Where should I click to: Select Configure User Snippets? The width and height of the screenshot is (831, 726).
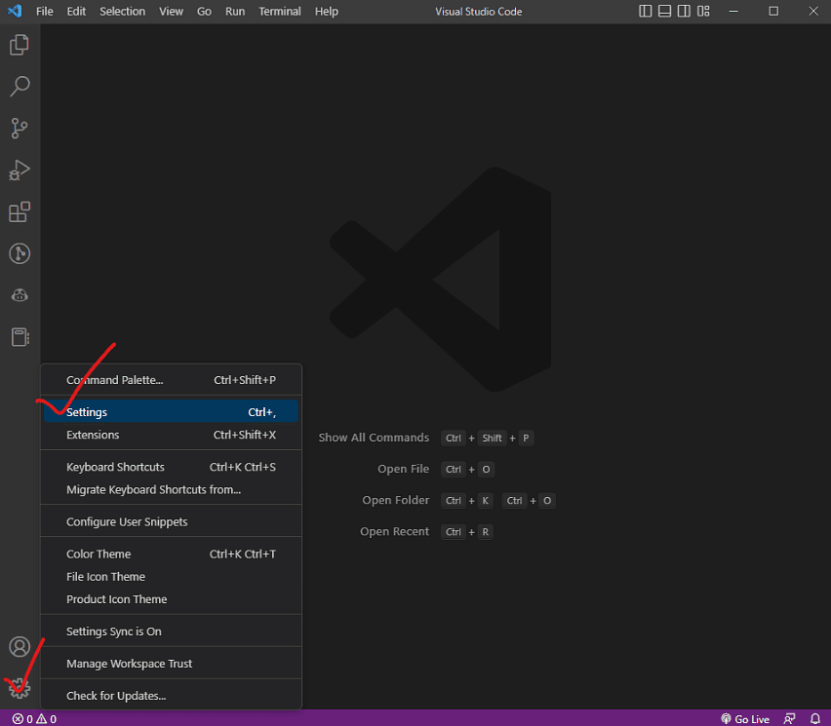coord(172,521)
